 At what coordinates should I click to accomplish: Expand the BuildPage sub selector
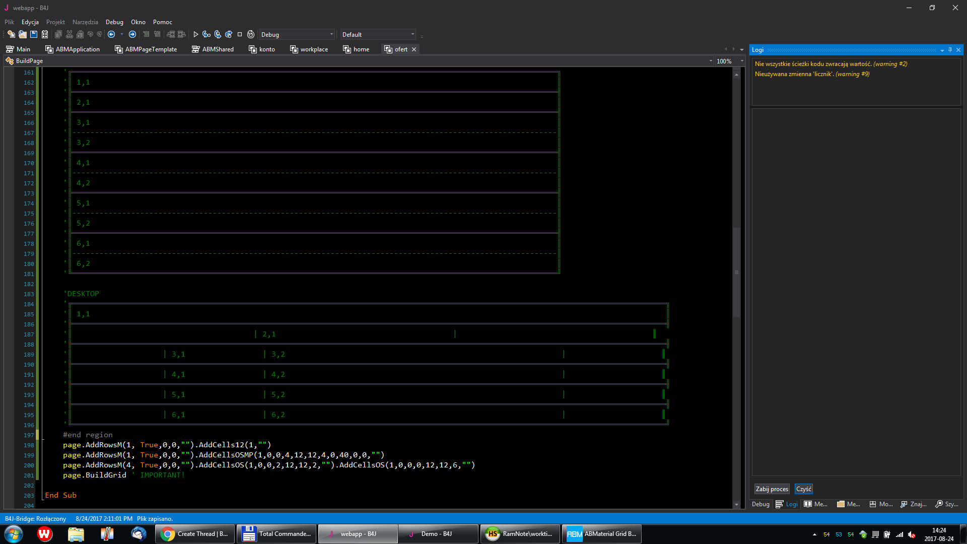point(711,61)
